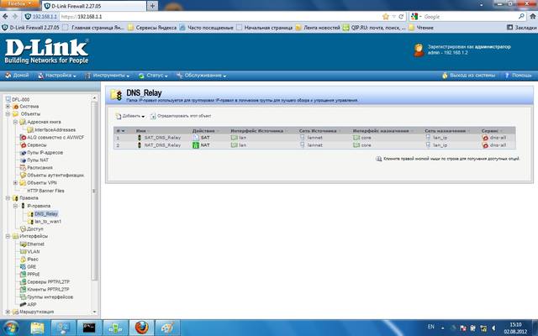
Task: Click the PPPoE tree icon
Action: [x=23, y=275]
